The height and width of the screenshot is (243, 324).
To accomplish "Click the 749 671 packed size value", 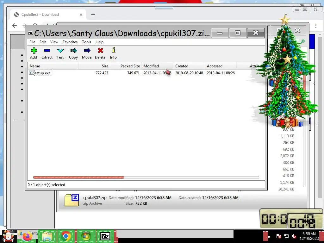I will tap(134, 73).
